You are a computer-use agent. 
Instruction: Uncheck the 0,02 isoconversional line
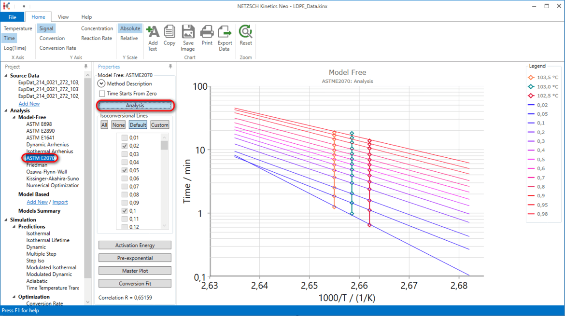point(124,146)
